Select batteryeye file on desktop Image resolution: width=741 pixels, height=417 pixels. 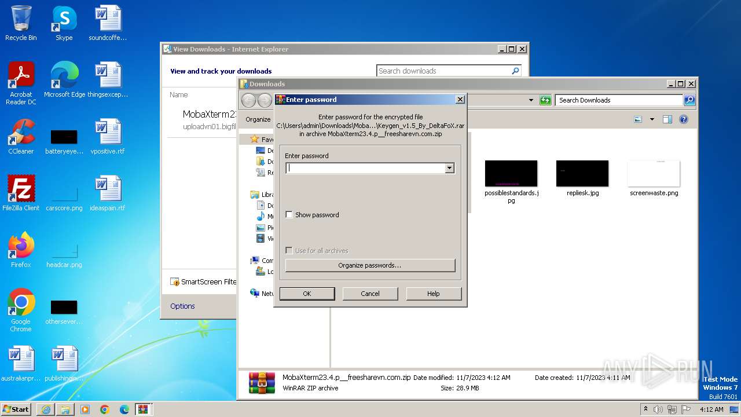(64, 141)
